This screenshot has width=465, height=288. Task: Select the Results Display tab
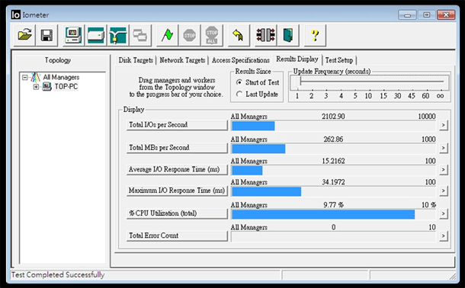tap(297, 59)
